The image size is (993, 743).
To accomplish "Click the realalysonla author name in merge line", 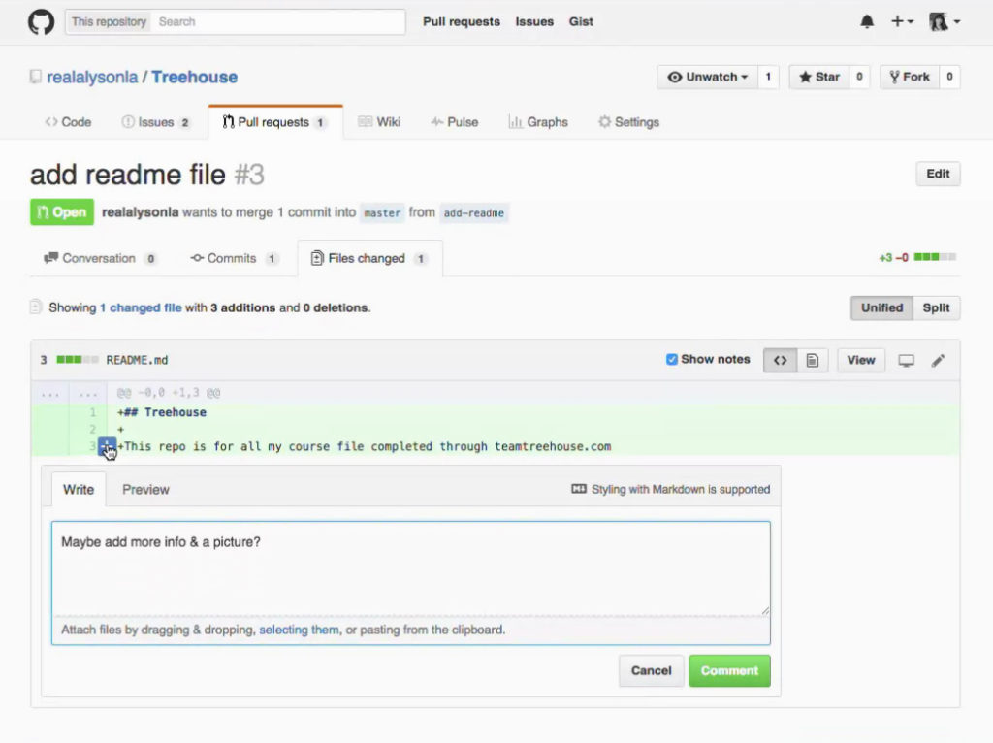I will [140, 212].
